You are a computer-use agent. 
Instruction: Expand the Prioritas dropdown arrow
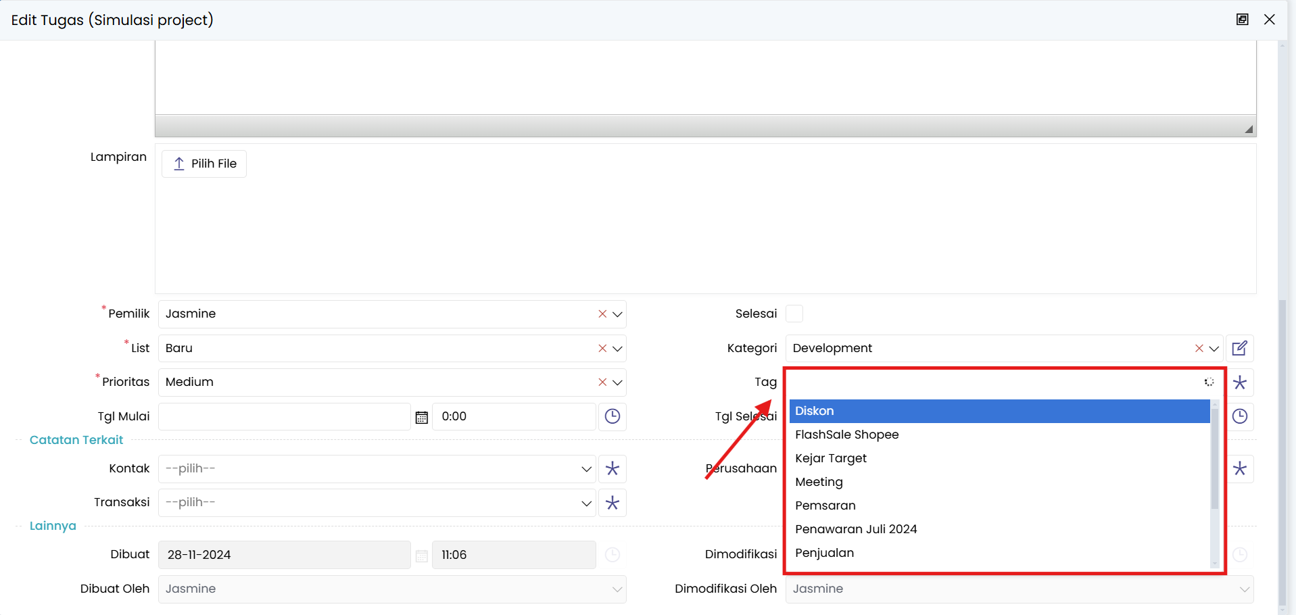point(617,383)
